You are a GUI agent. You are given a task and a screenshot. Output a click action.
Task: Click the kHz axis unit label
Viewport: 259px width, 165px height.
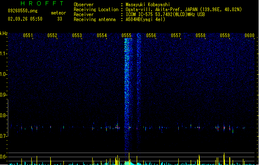point(4,33)
